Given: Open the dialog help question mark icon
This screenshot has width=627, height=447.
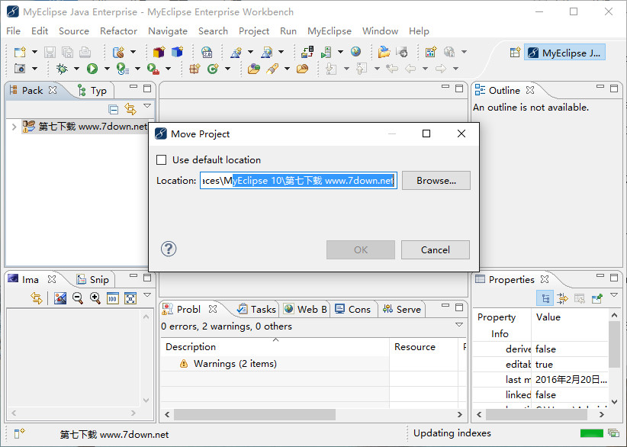Looking at the screenshot, I should [x=169, y=249].
